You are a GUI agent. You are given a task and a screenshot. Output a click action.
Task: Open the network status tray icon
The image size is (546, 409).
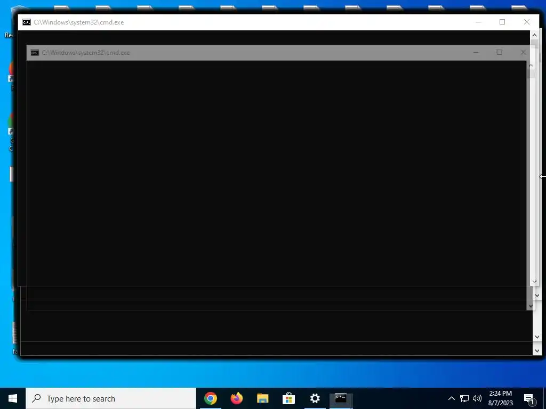[x=464, y=398]
